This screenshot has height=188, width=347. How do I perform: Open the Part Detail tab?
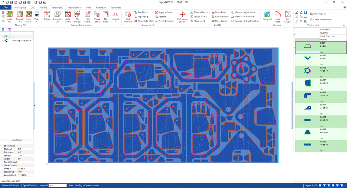coord(101,7)
